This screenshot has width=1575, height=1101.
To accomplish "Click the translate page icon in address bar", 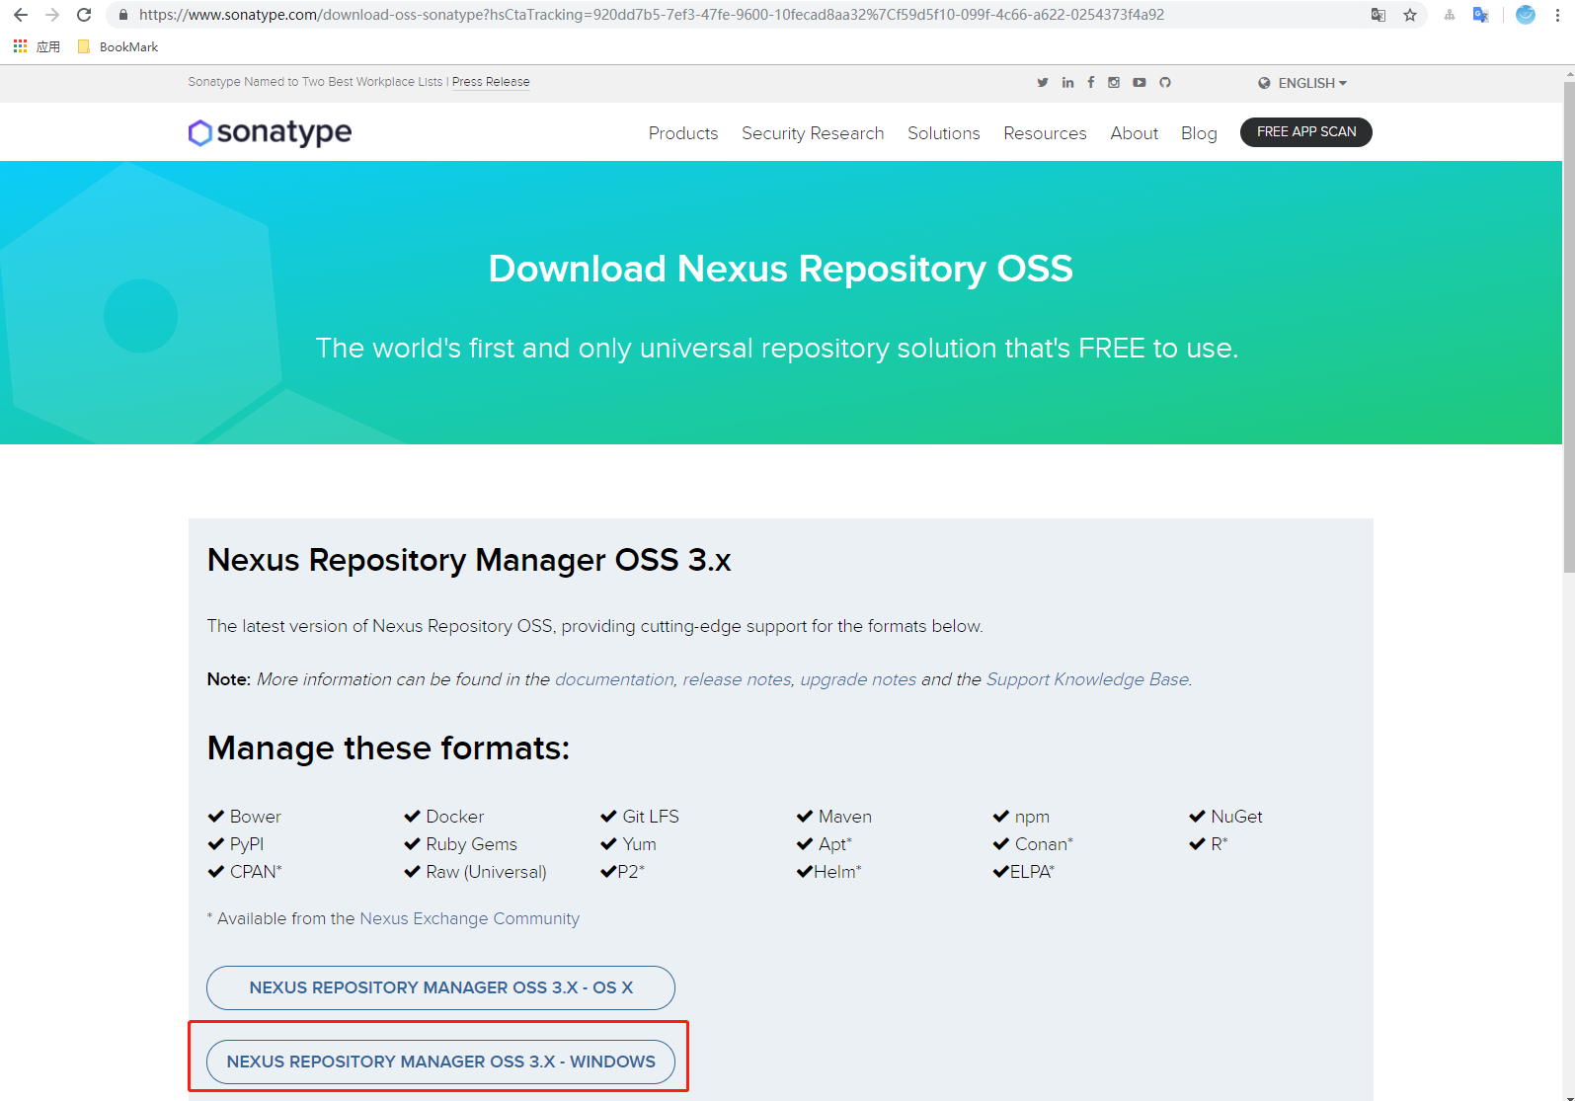I will (x=1378, y=15).
